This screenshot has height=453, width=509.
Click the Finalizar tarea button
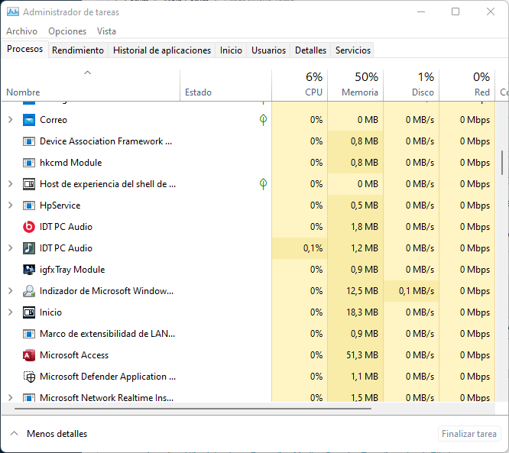[x=469, y=434]
